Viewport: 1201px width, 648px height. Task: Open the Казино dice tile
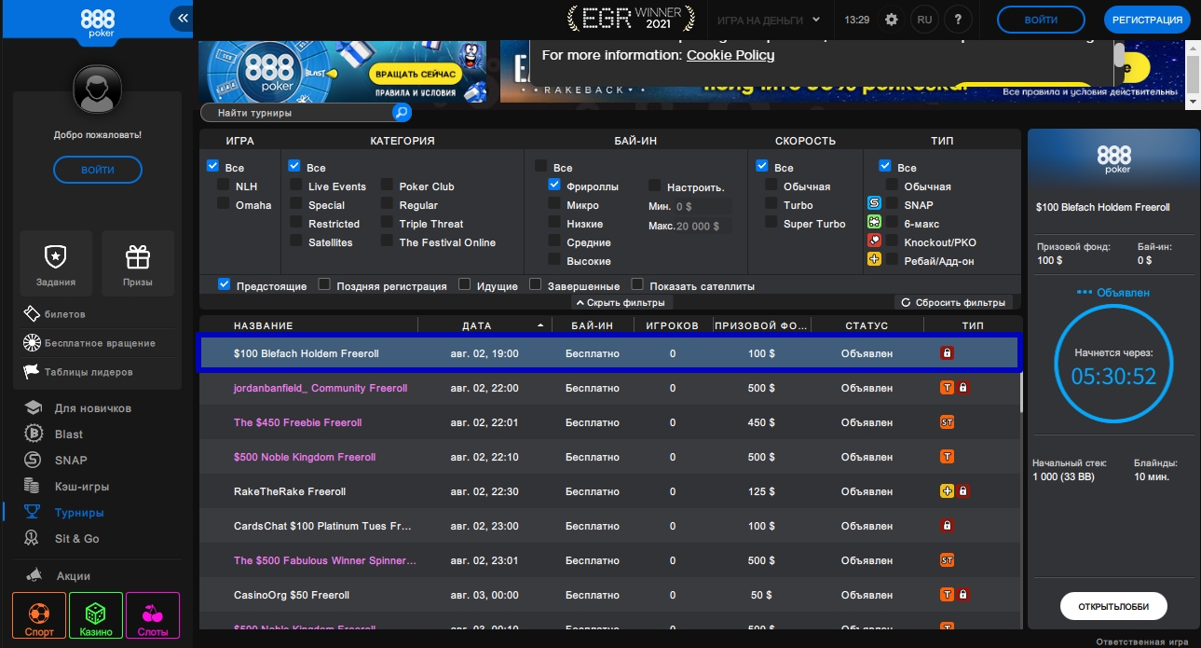click(96, 615)
